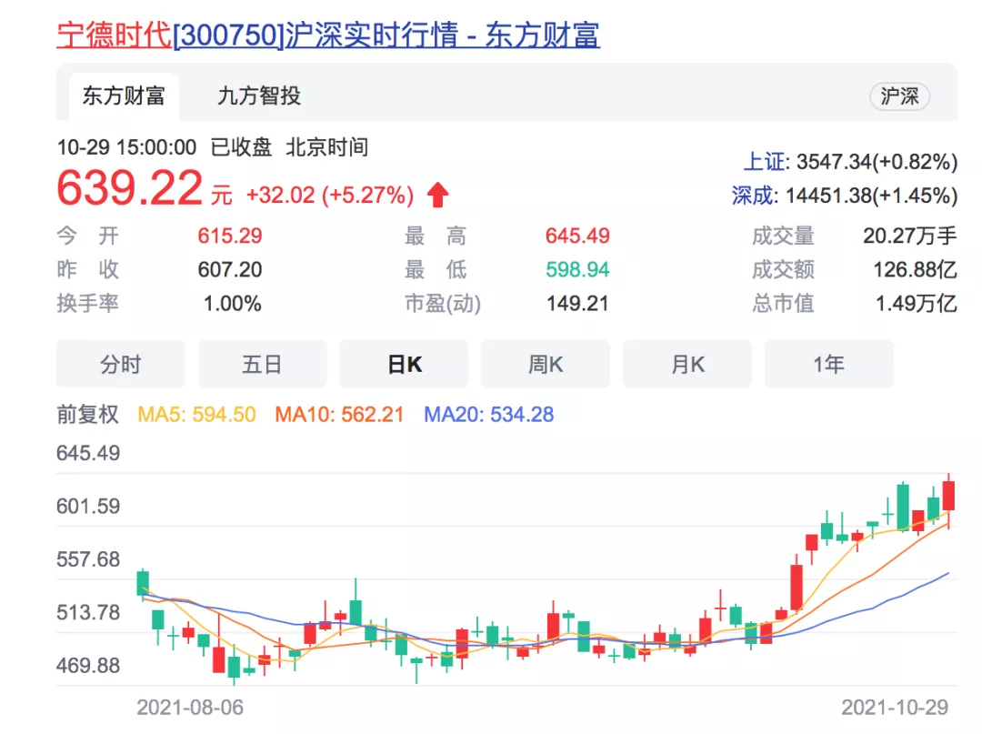Image resolution: width=982 pixels, height=734 pixels.
Task: Click the 上证 index label
Action: point(766,162)
